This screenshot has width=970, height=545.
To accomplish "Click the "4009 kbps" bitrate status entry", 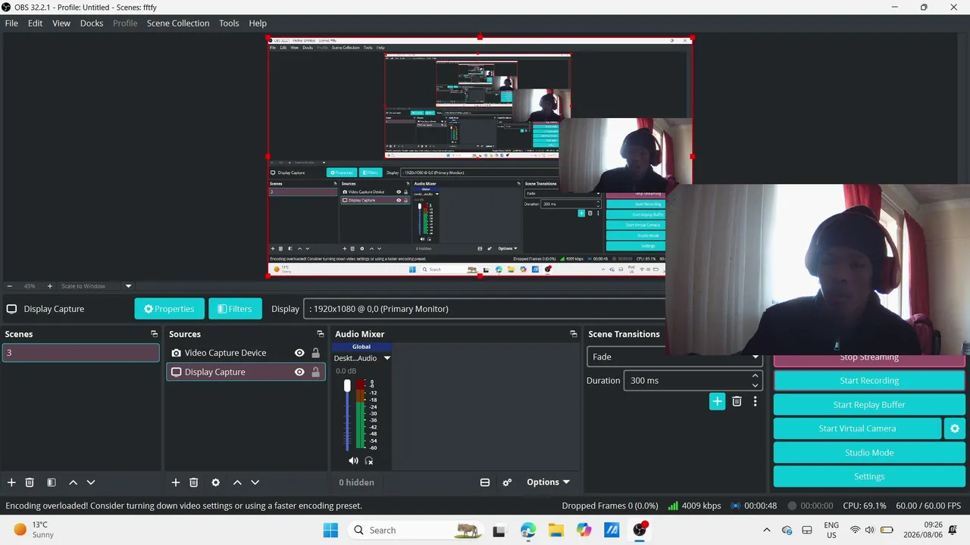I will click(x=694, y=506).
